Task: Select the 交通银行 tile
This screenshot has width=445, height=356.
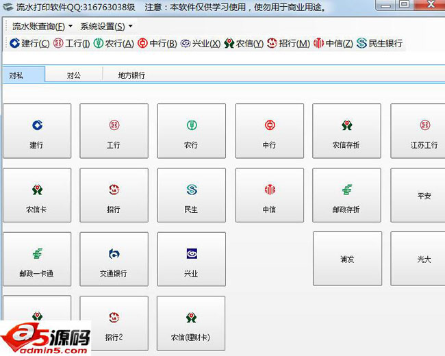Action: pyautogui.click(x=114, y=259)
